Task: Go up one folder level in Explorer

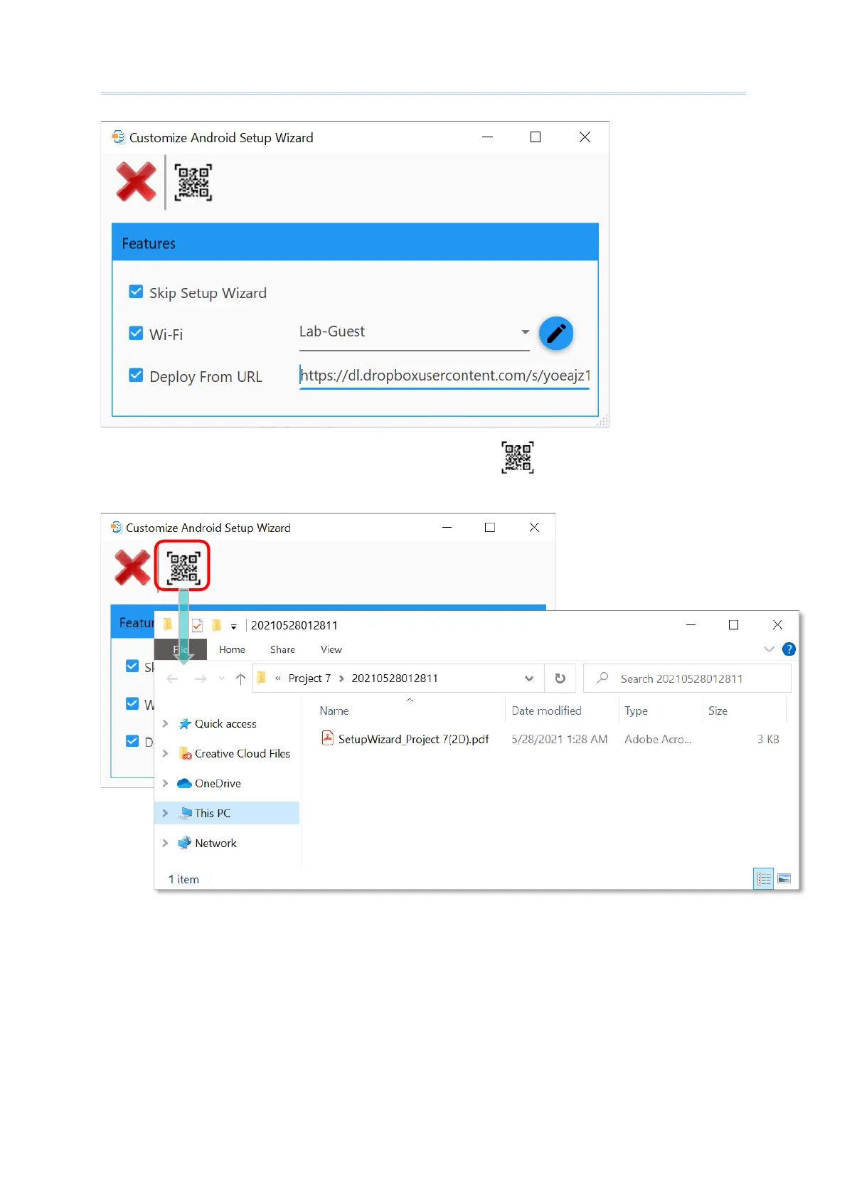Action: pos(240,679)
